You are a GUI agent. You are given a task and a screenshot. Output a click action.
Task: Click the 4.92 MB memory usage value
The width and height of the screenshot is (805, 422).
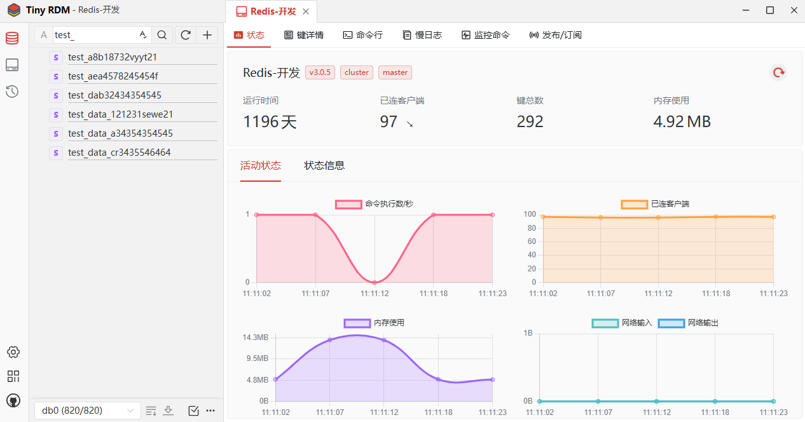682,121
